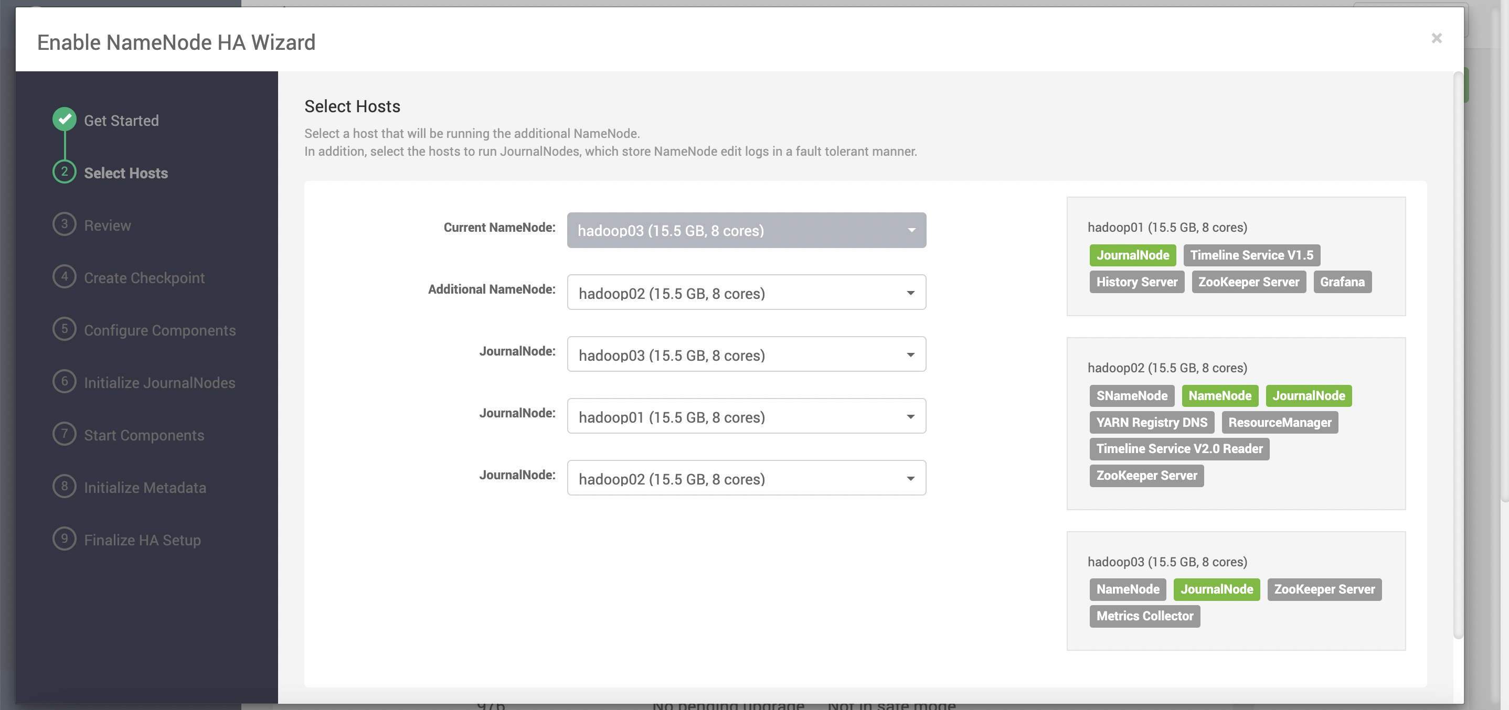
Task: Click the JournalNode tag on hadoop03
Action: 1217,589
